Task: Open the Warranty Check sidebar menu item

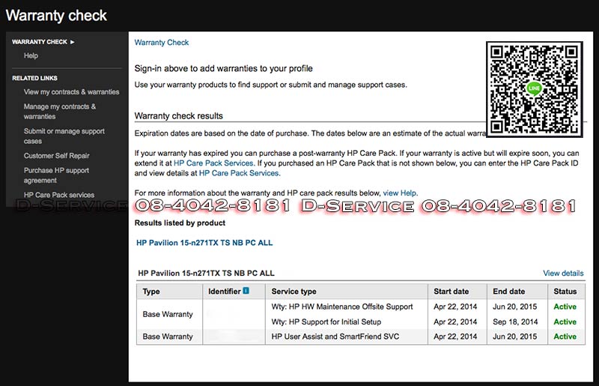Action: [x=40, y=42]
